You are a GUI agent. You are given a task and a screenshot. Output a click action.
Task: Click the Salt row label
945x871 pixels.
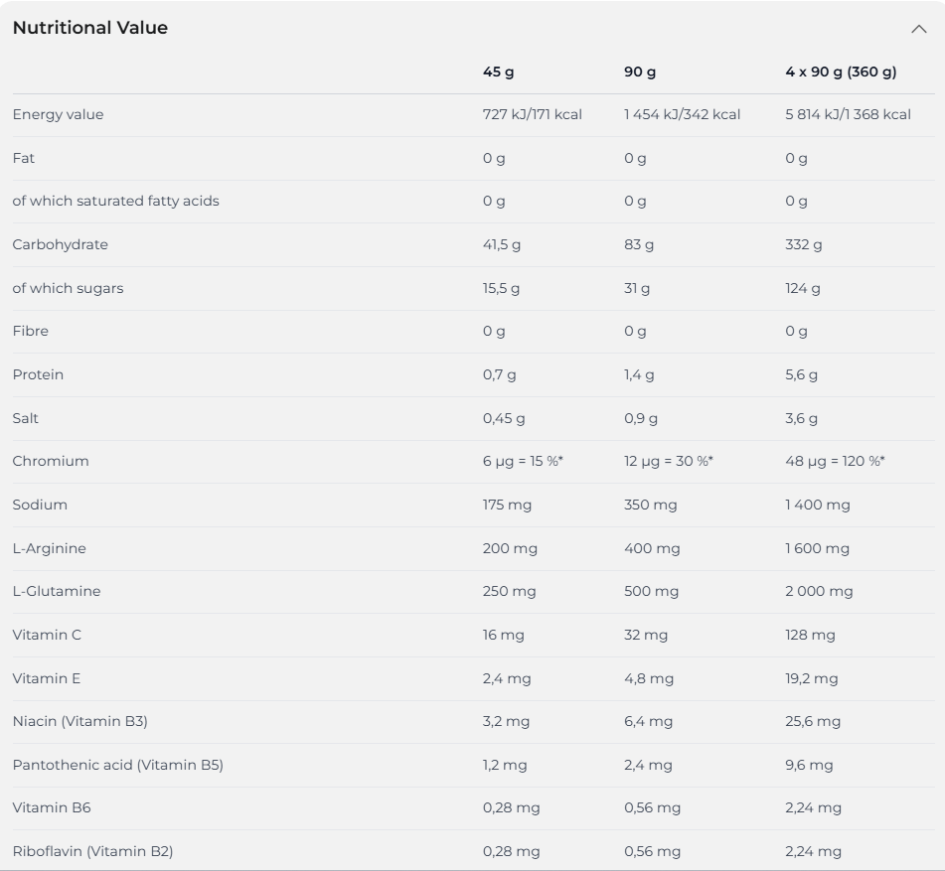coord(25,418)
